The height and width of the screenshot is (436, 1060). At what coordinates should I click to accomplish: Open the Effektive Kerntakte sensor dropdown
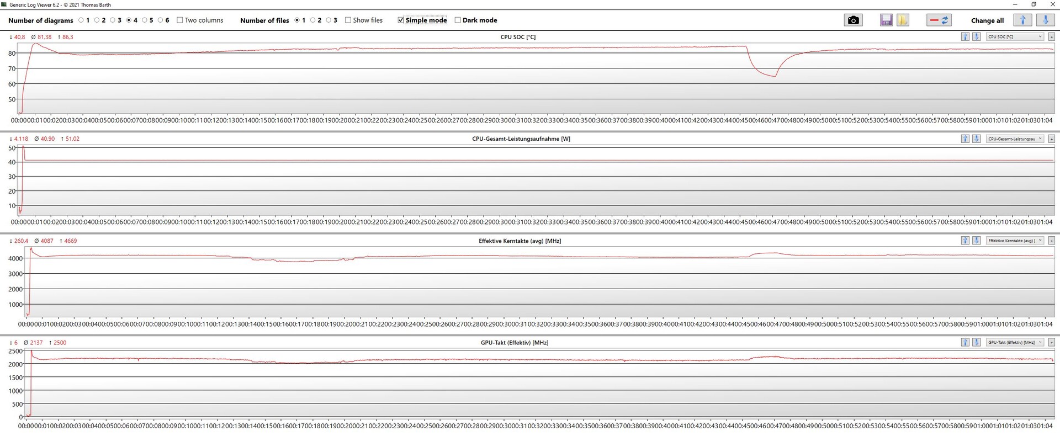point(1015,241)
